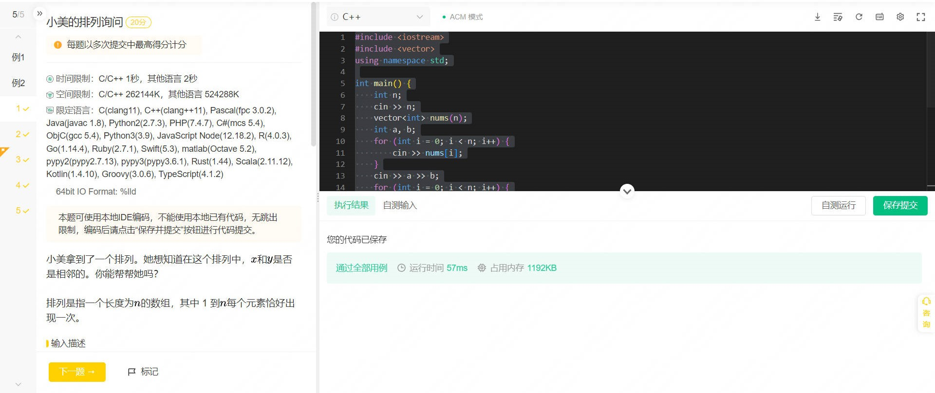The height and width of the screenshot is (393, 935).
Task: Click the up chevron in question sidebar
Action: 18,37
